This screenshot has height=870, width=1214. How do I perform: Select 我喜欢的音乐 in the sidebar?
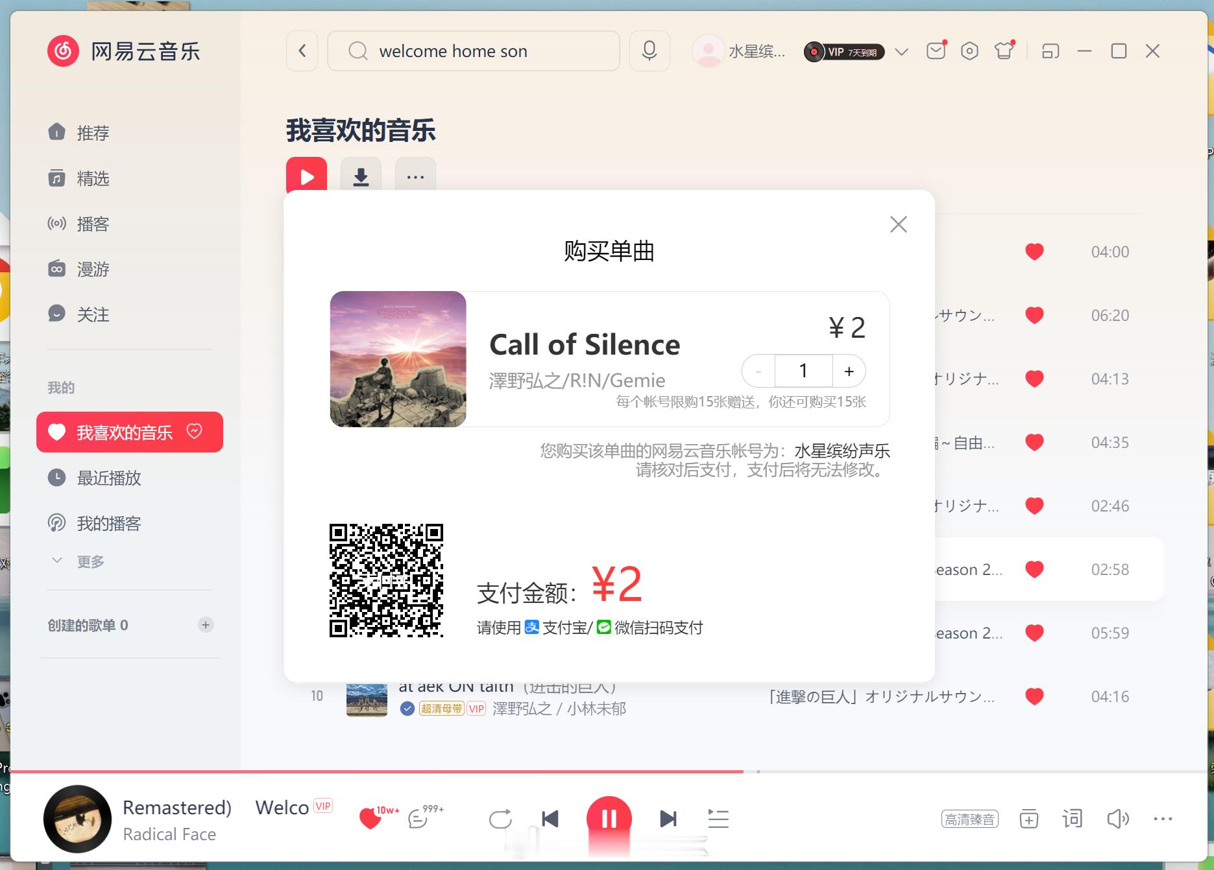click(x=130, y=432)
